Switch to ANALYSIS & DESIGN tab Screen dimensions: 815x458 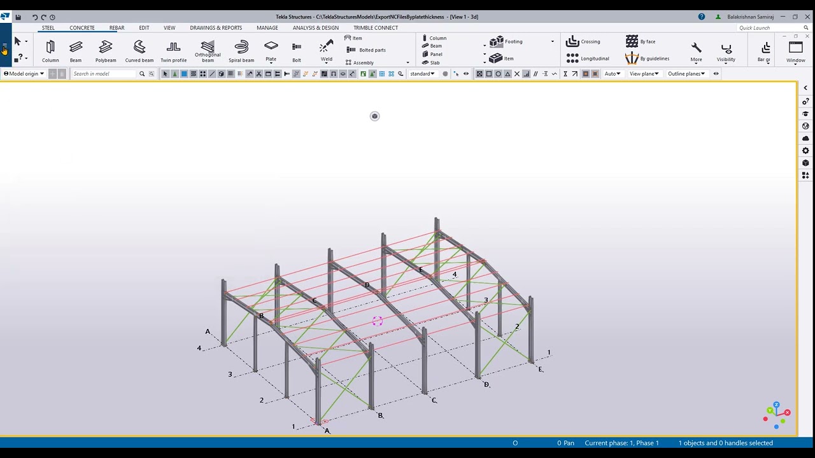[316, 28]
